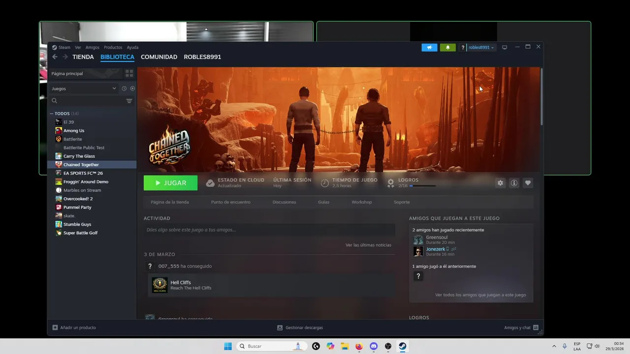Image resolution: width=630 pixels, height=354 pixels.
Task: Open Soporte tab
Action: (x=402, y=202)
